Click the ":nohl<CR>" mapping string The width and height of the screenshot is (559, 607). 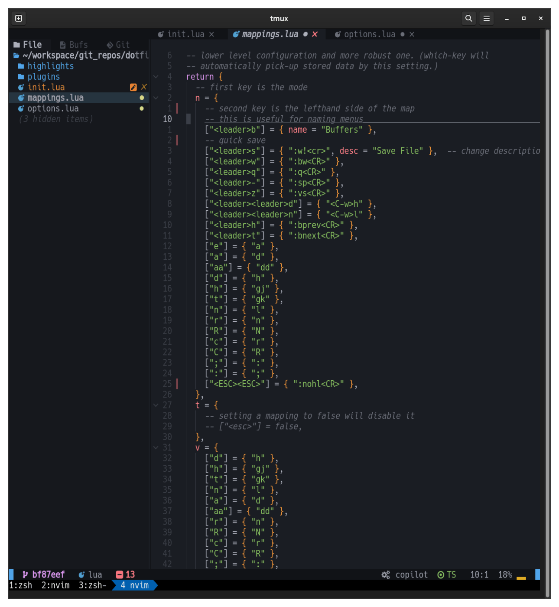(x=318, y=384)
